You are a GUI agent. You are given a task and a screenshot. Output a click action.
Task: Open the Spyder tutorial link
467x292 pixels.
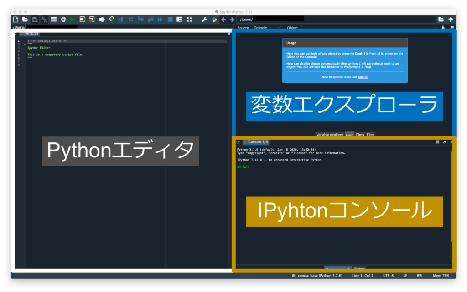[x=363, y=77]
